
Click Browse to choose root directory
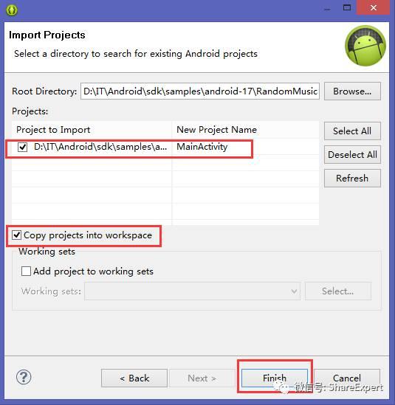[352, 91]
